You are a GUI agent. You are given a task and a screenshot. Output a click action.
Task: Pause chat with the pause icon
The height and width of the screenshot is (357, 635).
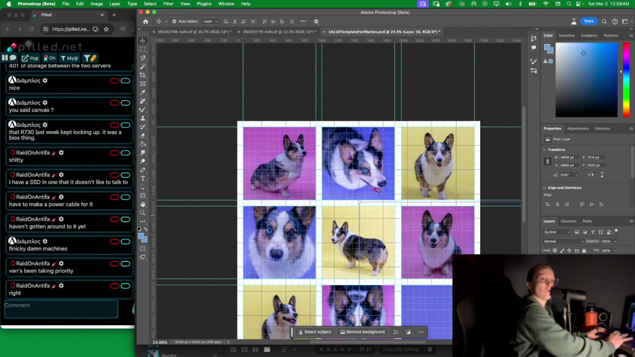4,58
